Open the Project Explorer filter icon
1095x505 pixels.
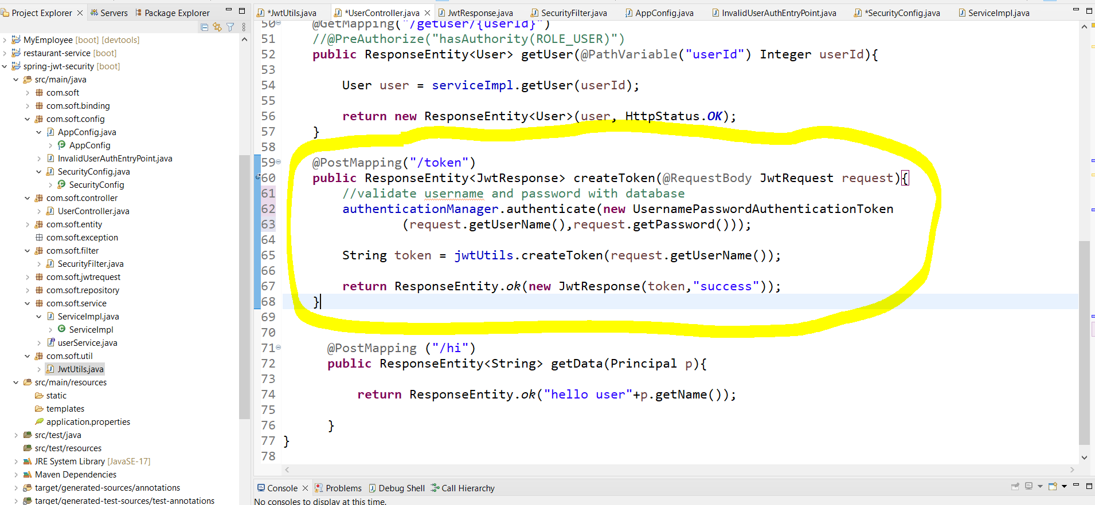pyautogui.click(x=230, y=27)
